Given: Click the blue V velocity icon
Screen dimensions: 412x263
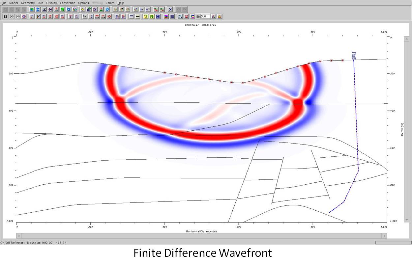Looking at the screenshot, I should [107, 10].
